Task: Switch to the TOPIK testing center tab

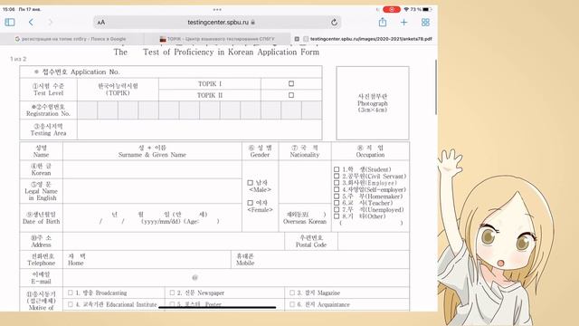Action: pyautogui.click(x=217, y=39)
